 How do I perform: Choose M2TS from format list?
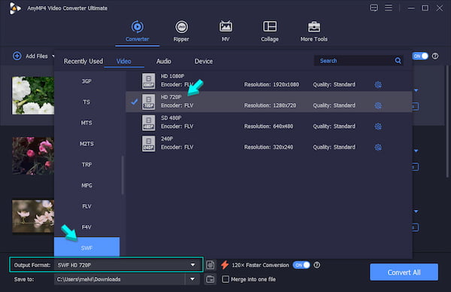tap(86, 144)
